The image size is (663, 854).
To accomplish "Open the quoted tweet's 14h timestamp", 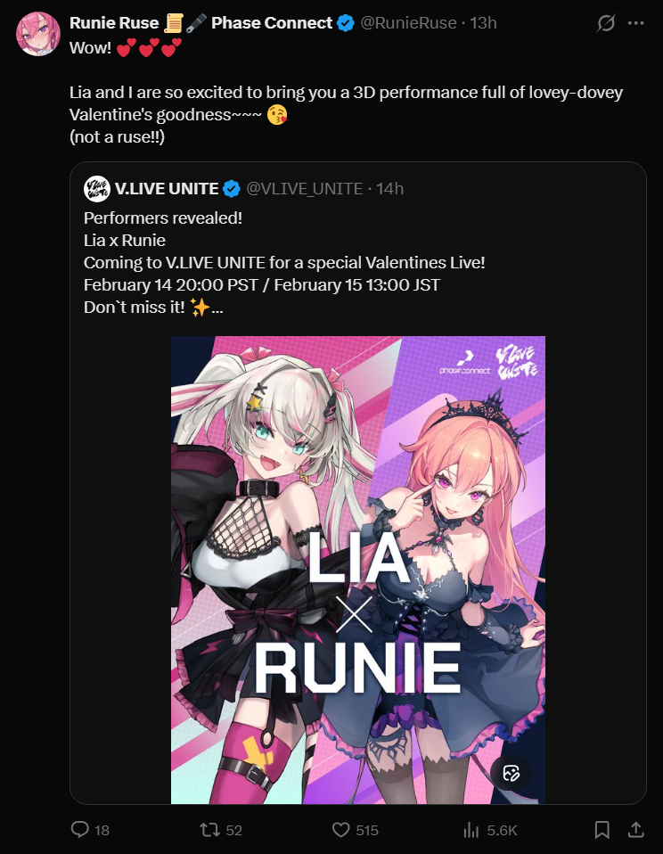I will click(389, 188).
